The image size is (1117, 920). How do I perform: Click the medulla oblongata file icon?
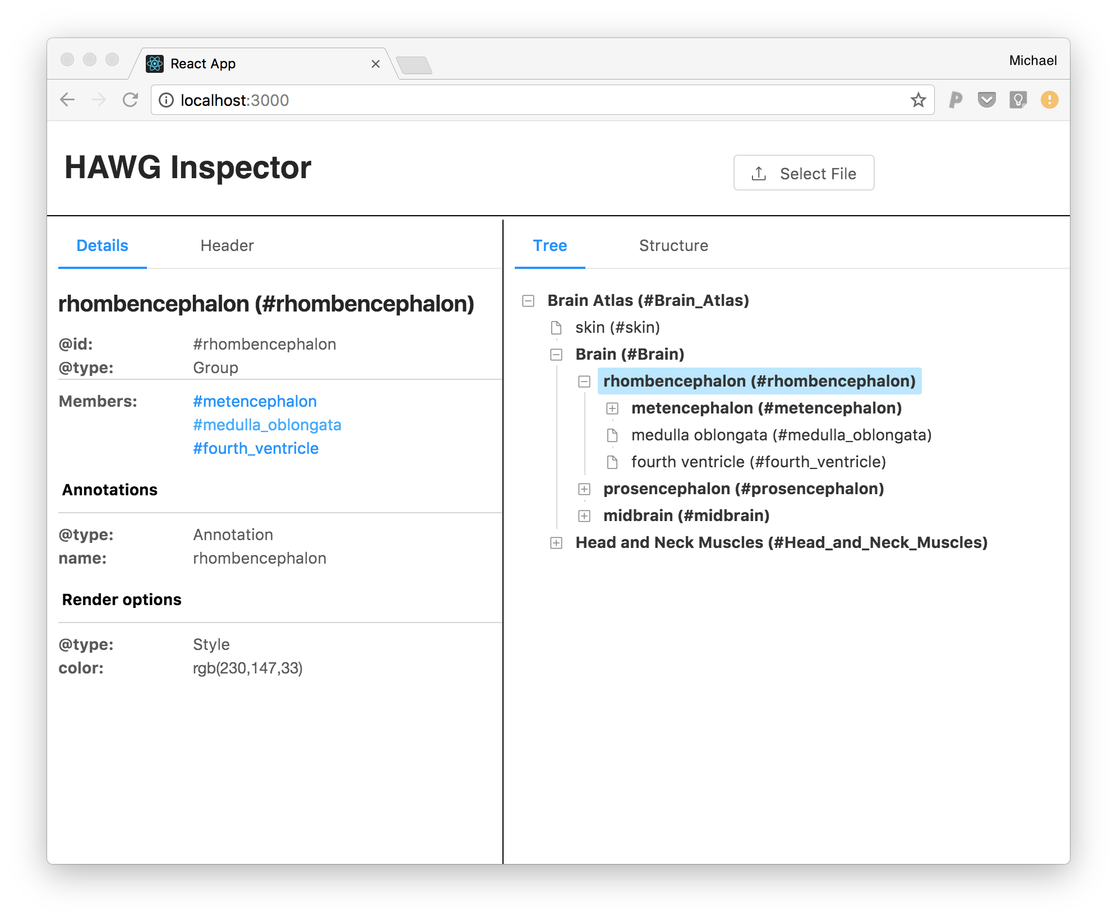[x=612, y=435]
